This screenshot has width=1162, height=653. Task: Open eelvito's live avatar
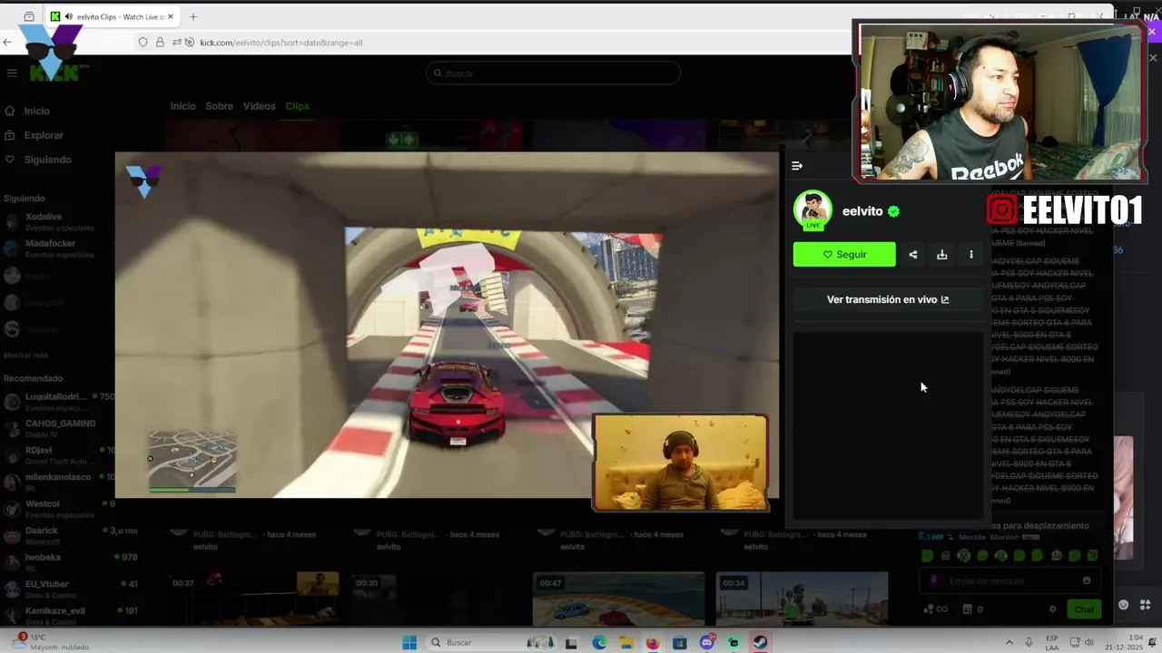(x=812, y=210)
